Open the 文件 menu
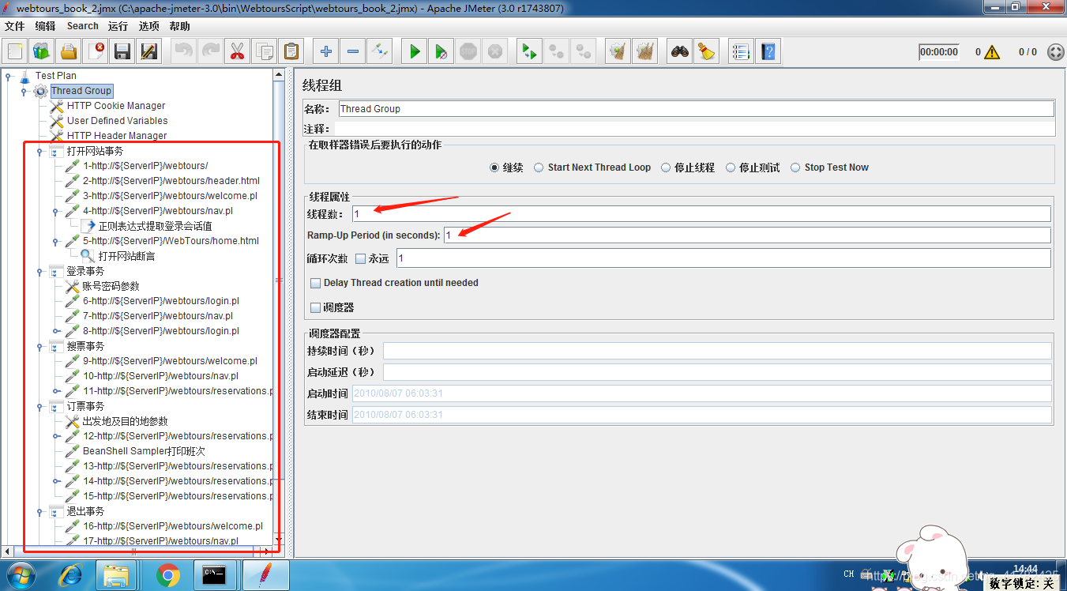 point(15,26)
